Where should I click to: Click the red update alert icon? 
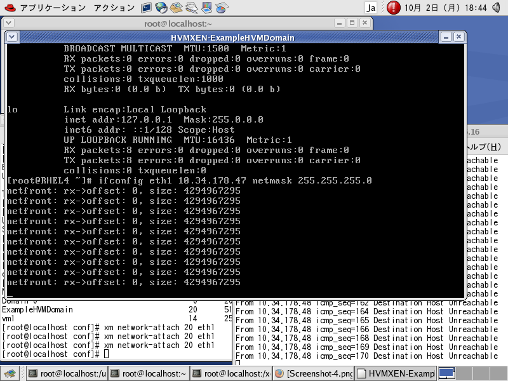click(x=393, y=8)
